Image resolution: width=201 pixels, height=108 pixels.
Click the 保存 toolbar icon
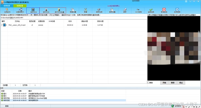tap(125, 10)
